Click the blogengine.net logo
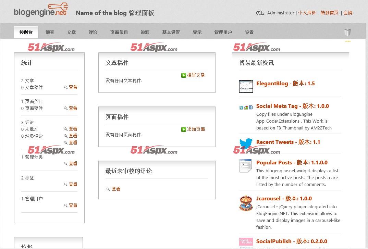 (x=40, y=10)
